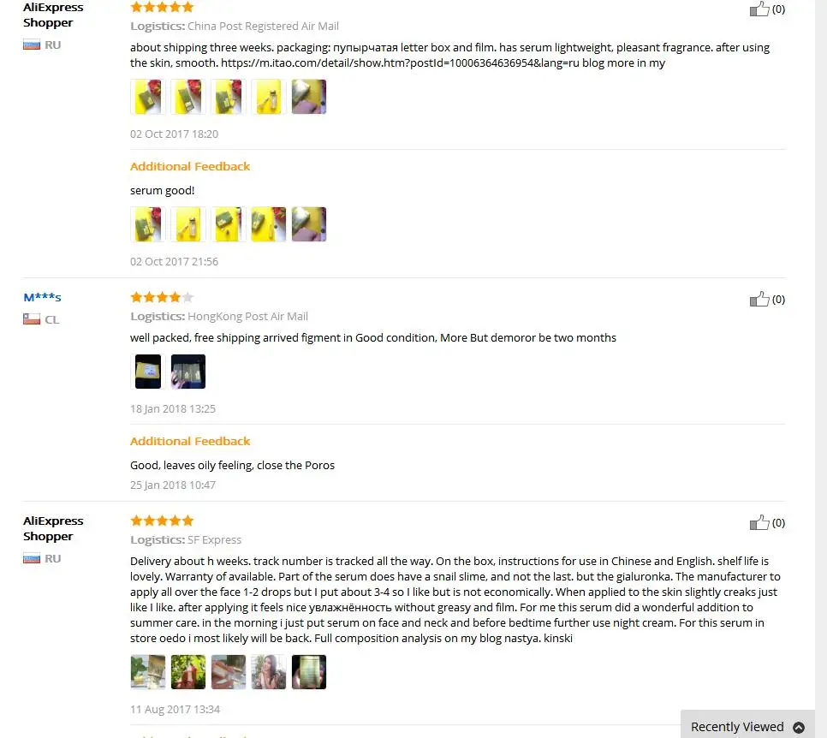Open last photo in the SF Express review

[309, 672]
